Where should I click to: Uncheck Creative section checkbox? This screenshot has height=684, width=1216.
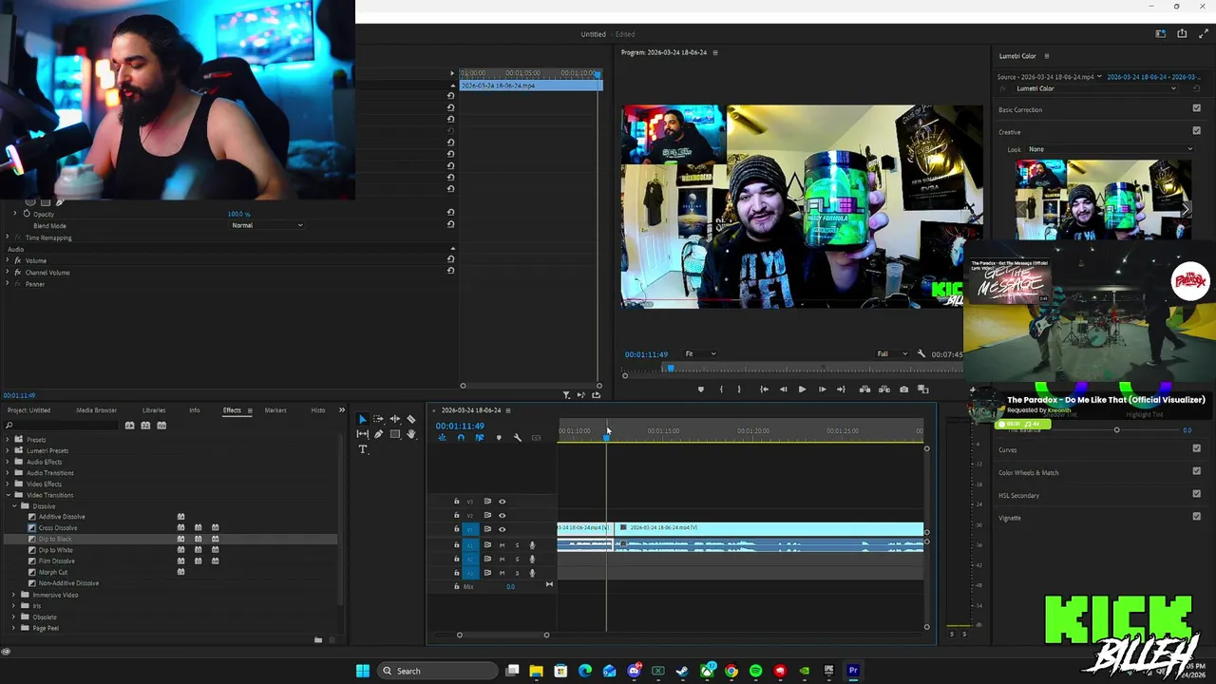(x=1196, y=132)
